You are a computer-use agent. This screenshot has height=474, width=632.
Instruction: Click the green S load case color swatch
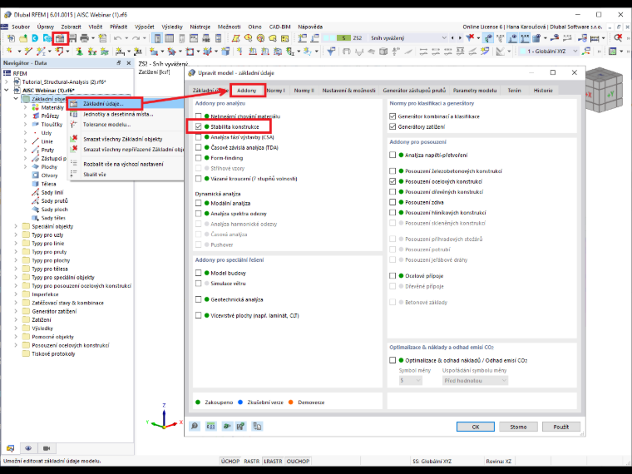pyautogui.click(x=343, y=38)
